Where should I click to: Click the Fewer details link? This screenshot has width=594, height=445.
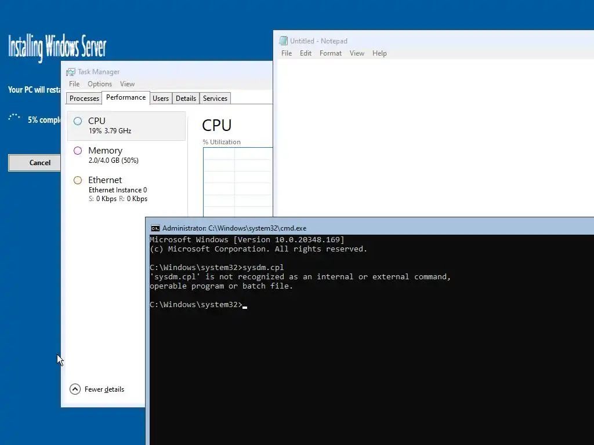click(104, 389)
